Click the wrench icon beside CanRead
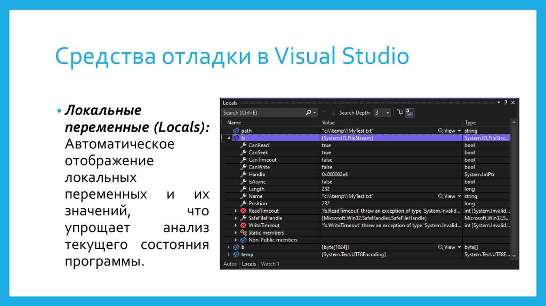The image size is (546, 306). pos(243,145)
